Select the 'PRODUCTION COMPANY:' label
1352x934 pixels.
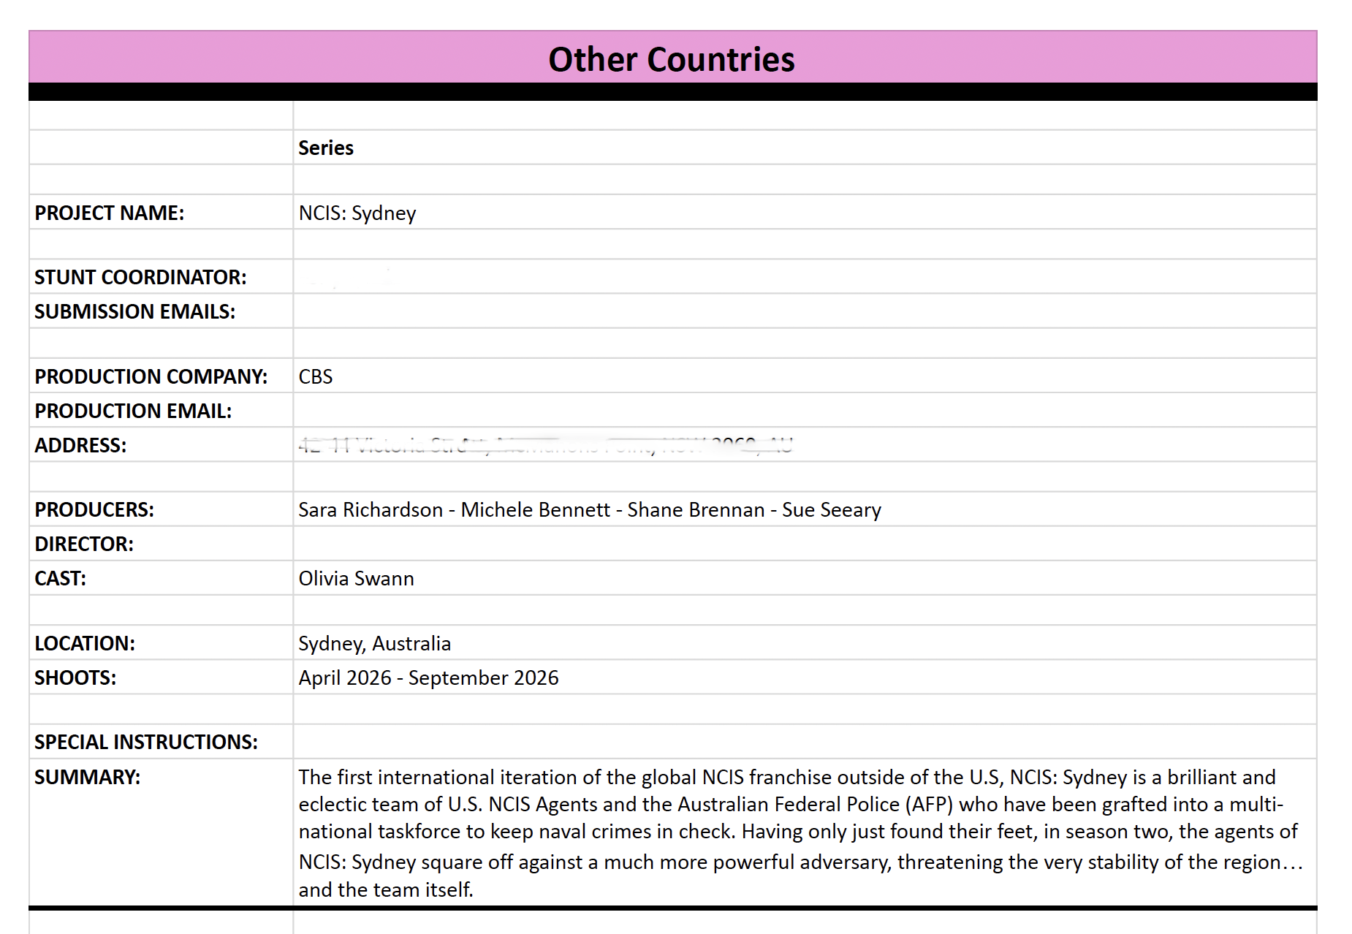[x=151, y=376]
